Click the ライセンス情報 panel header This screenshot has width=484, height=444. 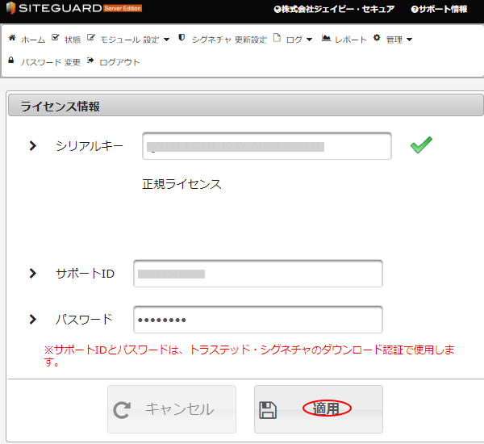point(246,106)
